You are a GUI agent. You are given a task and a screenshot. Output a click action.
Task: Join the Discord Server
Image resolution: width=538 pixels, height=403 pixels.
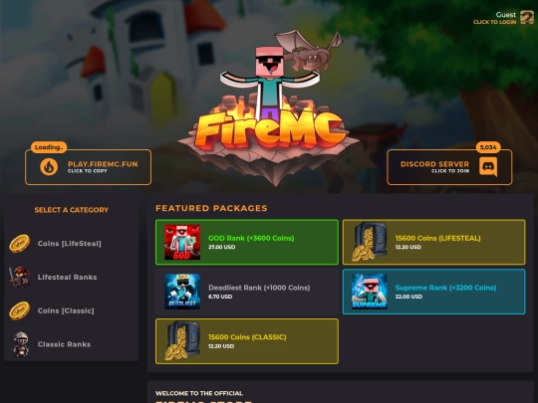coord(449,167)
